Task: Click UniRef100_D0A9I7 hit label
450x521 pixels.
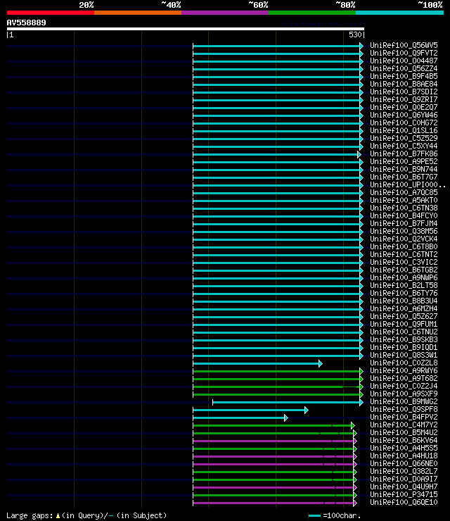Action: (404, 479)
